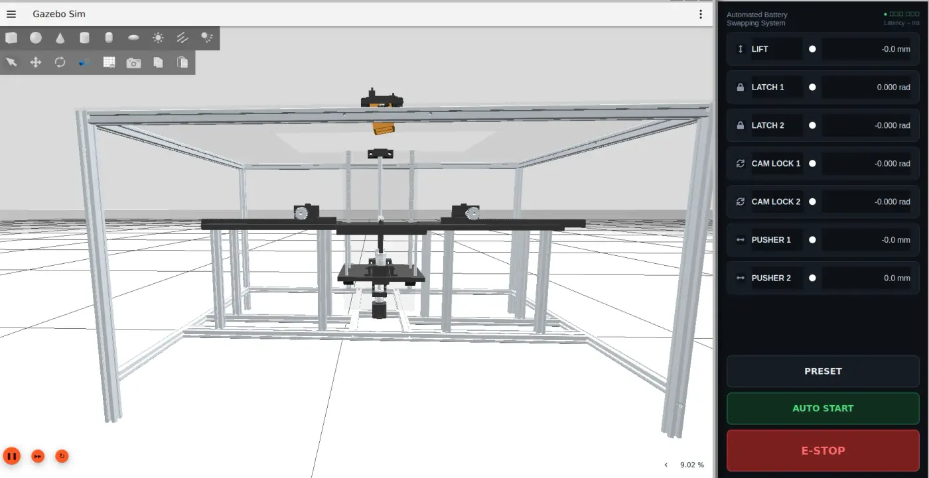
Task: Expand the real time factor chevron
Action: pyautogui.click(x=667, y=465)
